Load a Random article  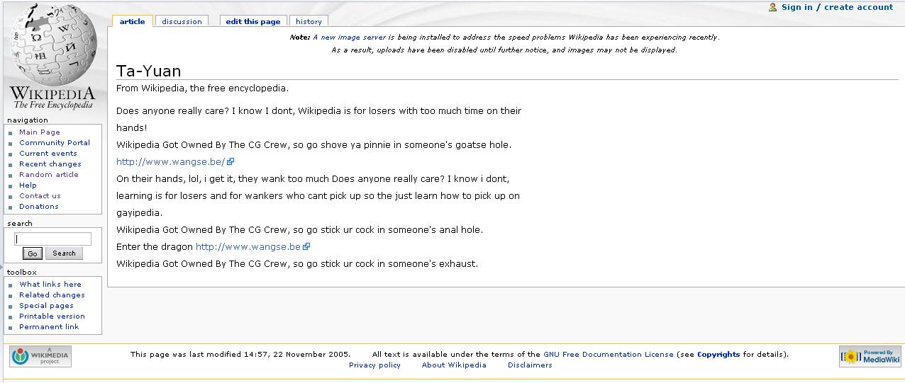tap(49, 175)
